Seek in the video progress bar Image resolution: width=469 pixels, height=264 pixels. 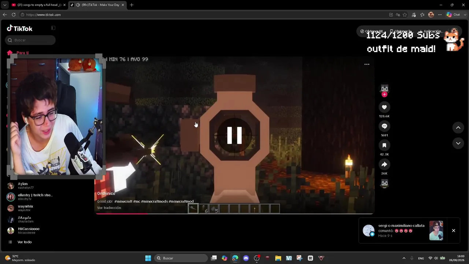click(234, 213)
